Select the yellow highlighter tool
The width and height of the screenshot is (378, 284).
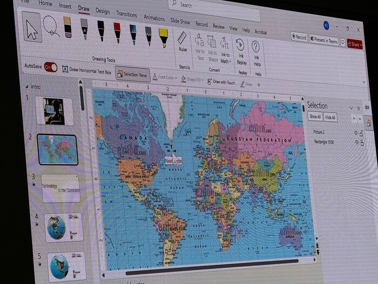coord(164,38)
